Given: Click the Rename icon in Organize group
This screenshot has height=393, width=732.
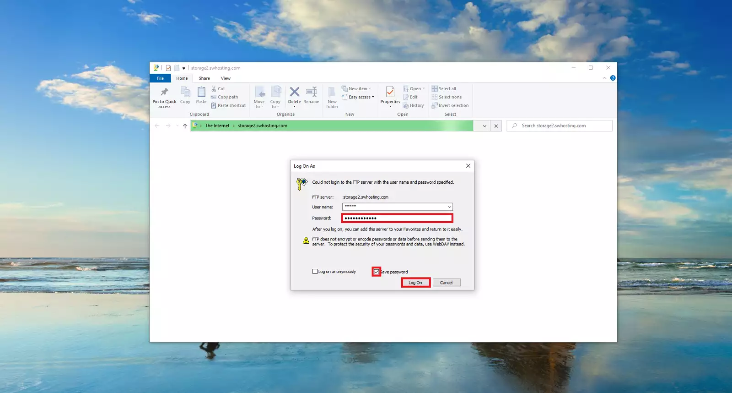Looking at the screenshot, I should tap(311, 92).
